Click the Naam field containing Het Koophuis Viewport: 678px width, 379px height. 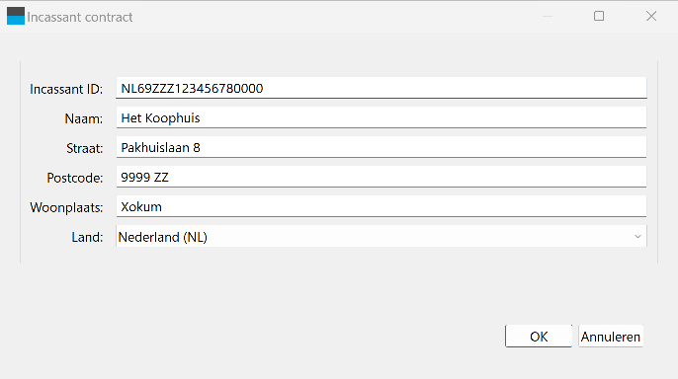[x=381, y=117]
